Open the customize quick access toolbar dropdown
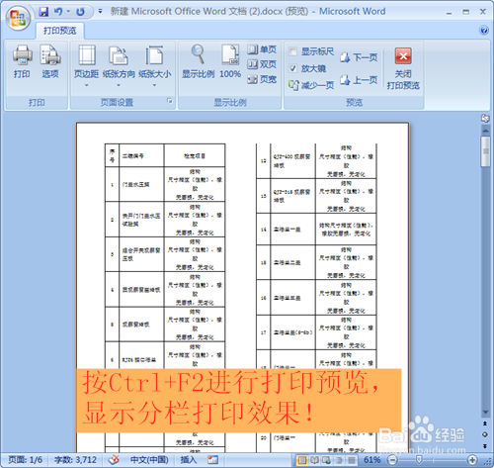This screenshot has width=494, height=468. (101, 12)
